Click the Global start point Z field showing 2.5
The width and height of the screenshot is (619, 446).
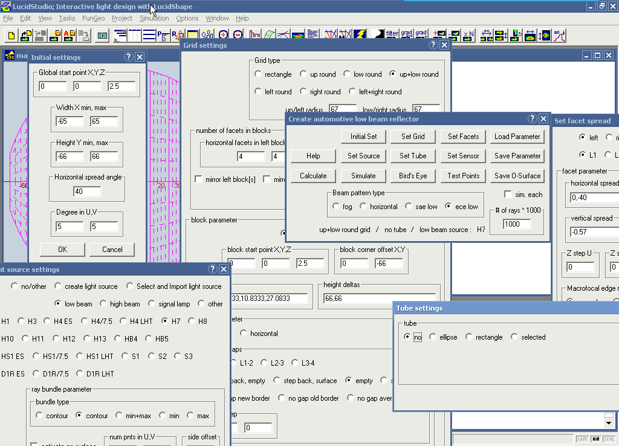[122, 86]
